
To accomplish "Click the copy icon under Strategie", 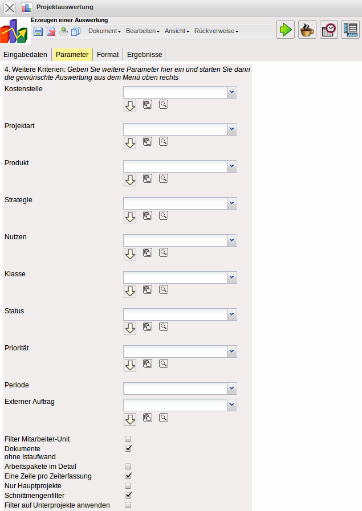I will click(147, 215).
